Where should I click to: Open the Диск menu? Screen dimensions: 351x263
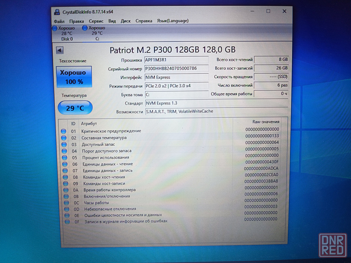click(126, 21)
